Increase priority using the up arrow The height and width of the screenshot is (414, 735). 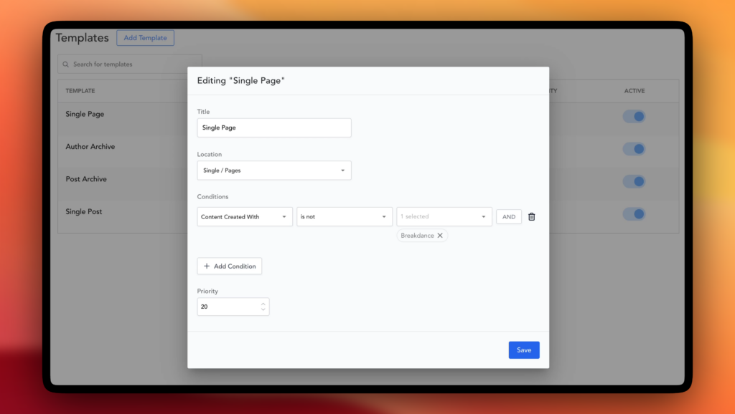pos(263,304)
